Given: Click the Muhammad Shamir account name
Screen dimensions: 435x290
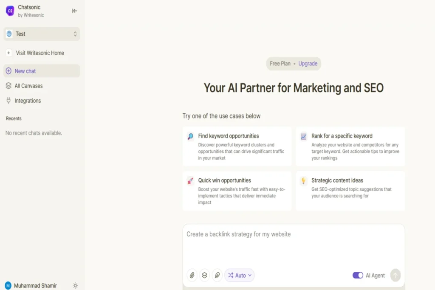Looking at the screenshot, I should 35,286.
